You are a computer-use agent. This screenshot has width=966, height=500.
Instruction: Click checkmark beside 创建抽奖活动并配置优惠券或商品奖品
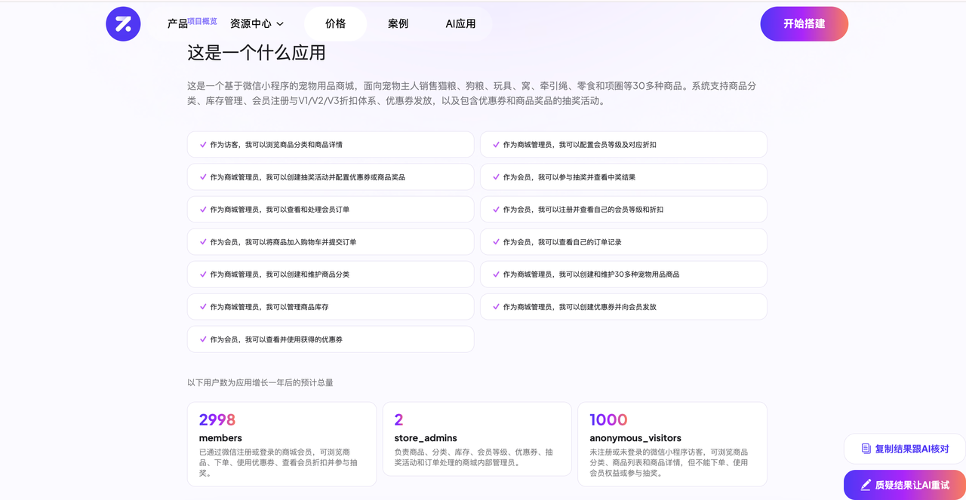click(x=203, y=176)
